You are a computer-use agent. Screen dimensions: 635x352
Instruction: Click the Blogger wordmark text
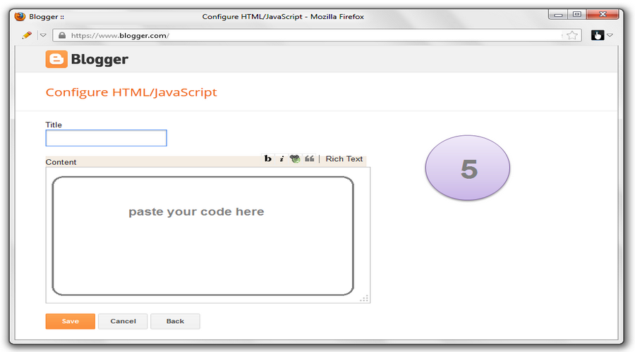[99, 59]
